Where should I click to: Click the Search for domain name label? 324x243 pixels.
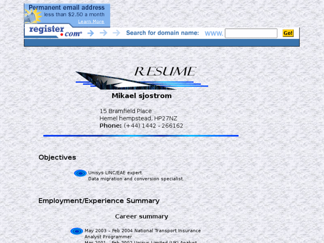(x=162, y=33)
